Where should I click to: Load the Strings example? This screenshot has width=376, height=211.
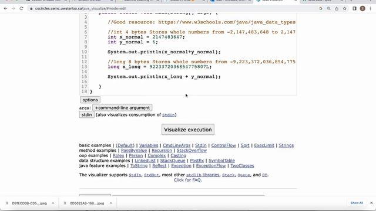point(286,145)
